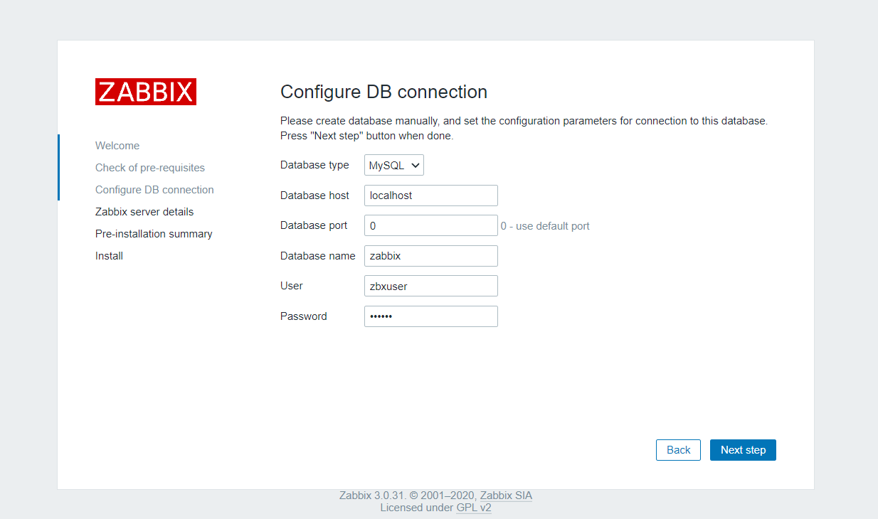The image size is (878, 519).
Task: Open the Database type dropdown
Action: [x=394, y=165]
